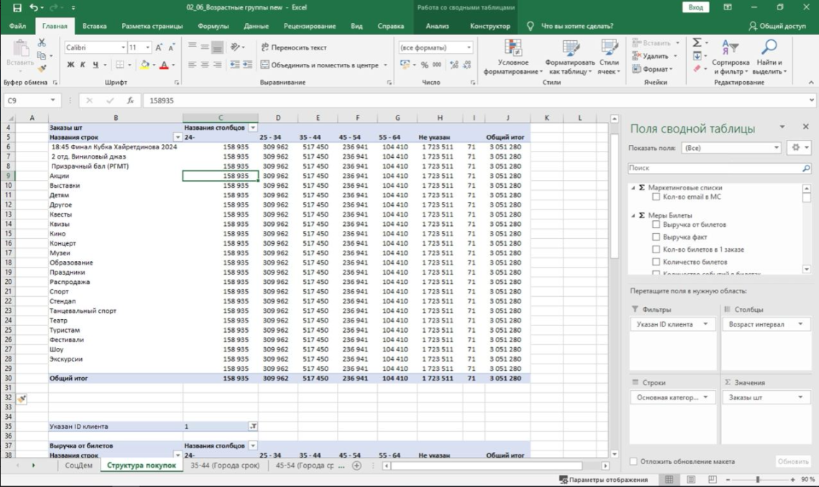Switch to the Формулы ribbon tab
Viewport: 819px width, 487px height.
(213, 26)
